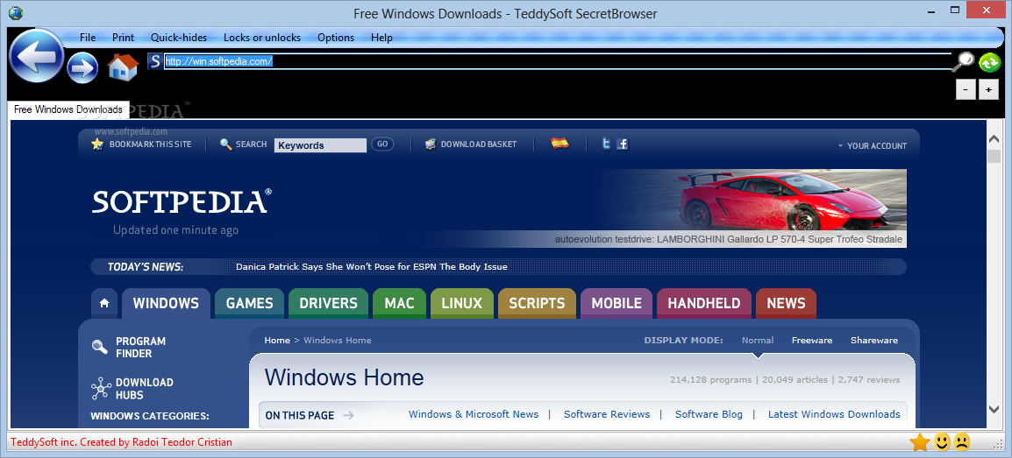Switch to the DRIVERS category tab
This screenshot has height=458, width=1012.
(328, 303)
